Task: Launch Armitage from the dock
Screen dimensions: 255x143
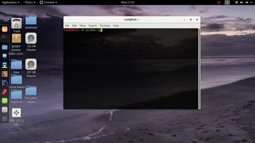Action: (4, 65)
